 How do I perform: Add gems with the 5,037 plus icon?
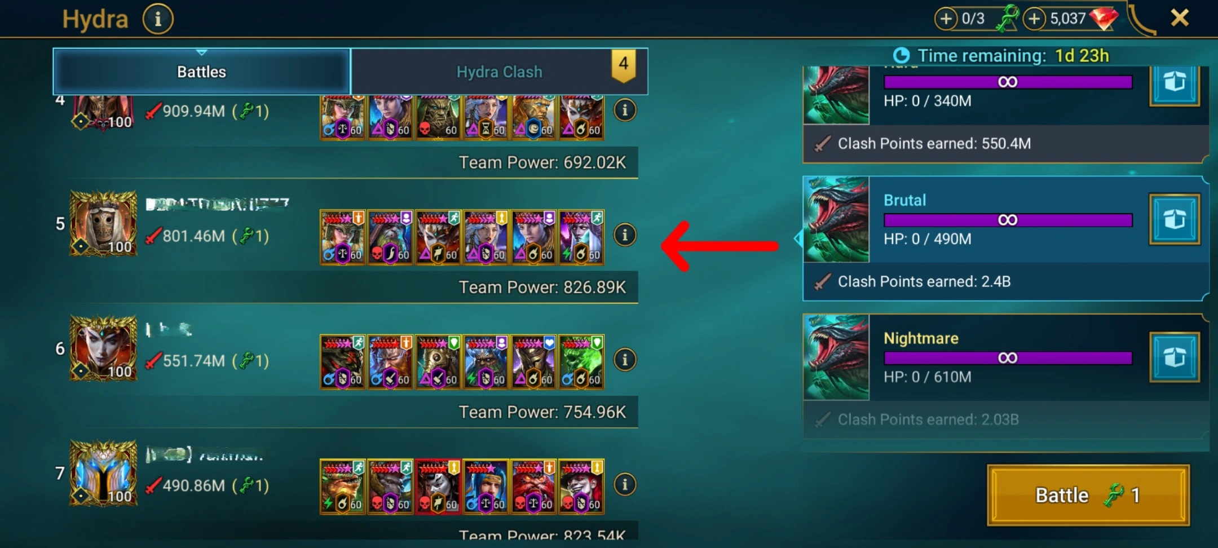[x=1034, y=19]
